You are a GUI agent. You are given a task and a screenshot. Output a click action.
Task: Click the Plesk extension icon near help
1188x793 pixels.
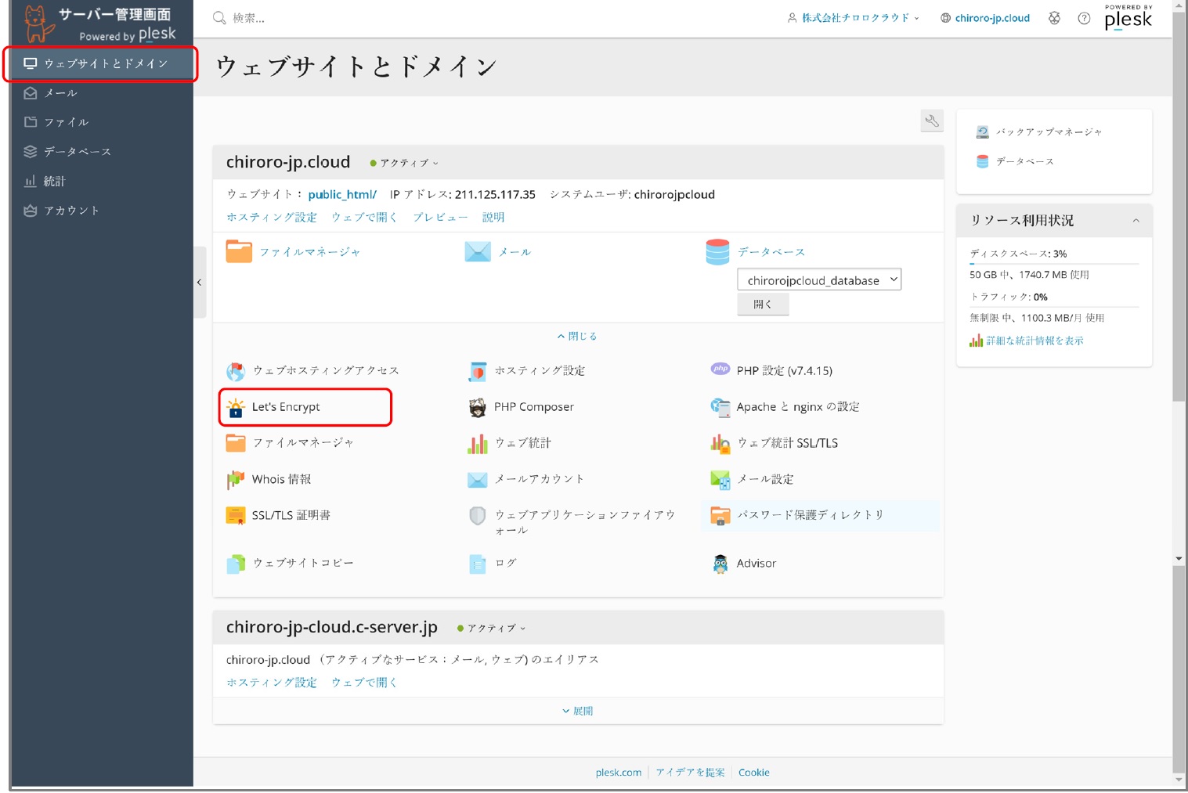(1055, 18)
